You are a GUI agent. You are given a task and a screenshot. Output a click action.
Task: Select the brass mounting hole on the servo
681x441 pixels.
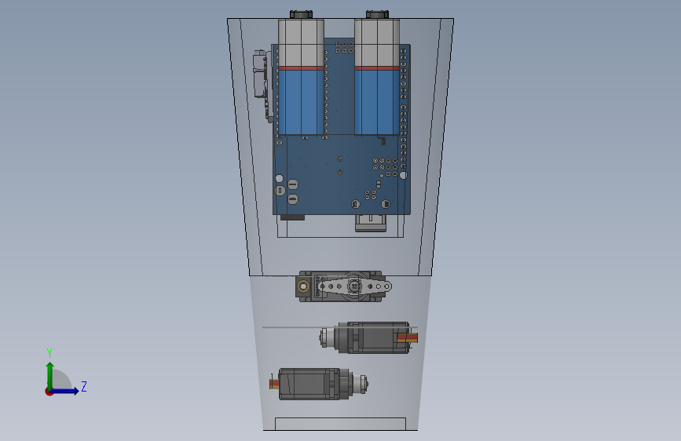tap(303, 286)
